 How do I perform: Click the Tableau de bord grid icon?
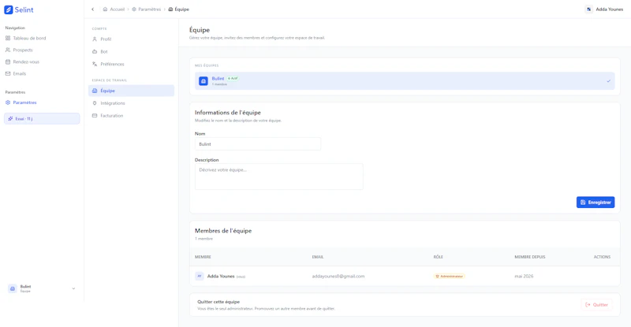click(x=8, y=38)
